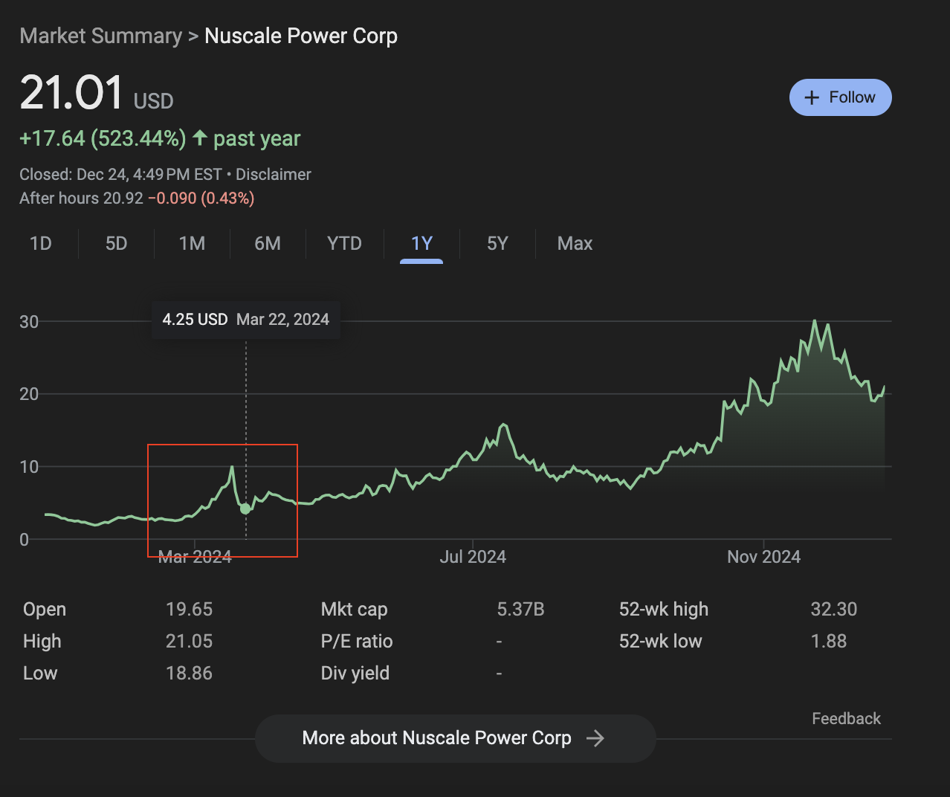Choose the 1Y range tab

(x=421, y=244)
